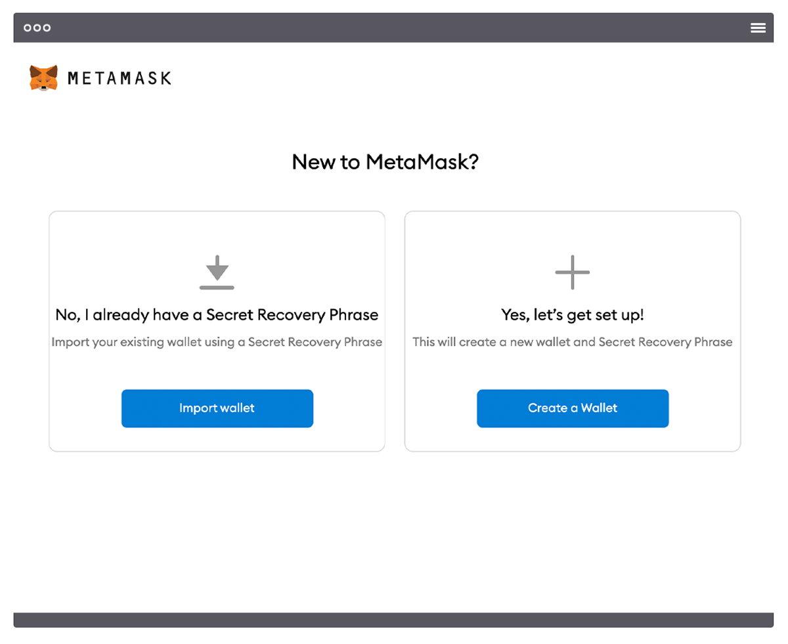Click the MetaMask fox logo

click(x=43, y=78)
